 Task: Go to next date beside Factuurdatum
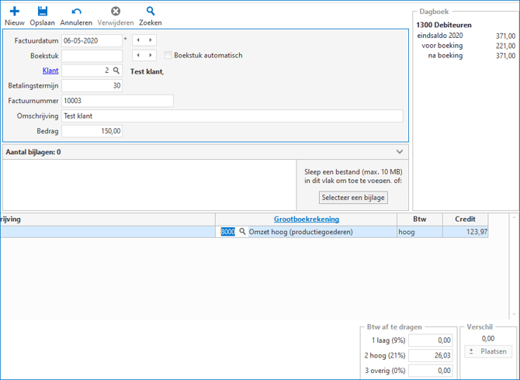click(x=150, y=40)
